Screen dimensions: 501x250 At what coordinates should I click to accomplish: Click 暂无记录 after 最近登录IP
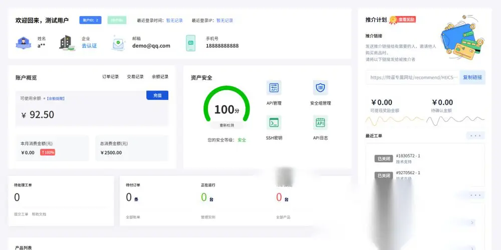(x=224, y=21)
